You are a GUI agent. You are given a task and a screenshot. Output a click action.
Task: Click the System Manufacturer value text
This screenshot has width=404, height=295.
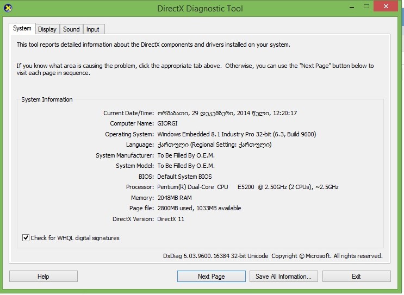point(186,155)
